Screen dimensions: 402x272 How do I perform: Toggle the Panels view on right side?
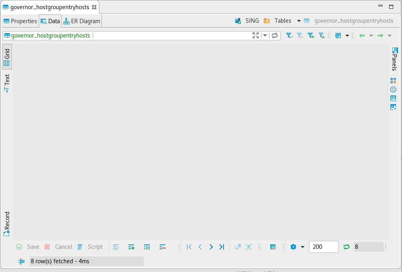click(x=394, y=59)
